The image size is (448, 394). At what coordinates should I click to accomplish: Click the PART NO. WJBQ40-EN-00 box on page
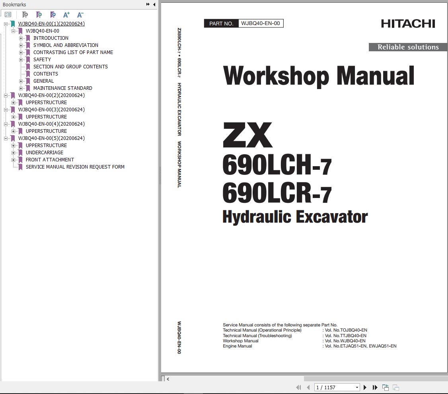pos(244,23)
